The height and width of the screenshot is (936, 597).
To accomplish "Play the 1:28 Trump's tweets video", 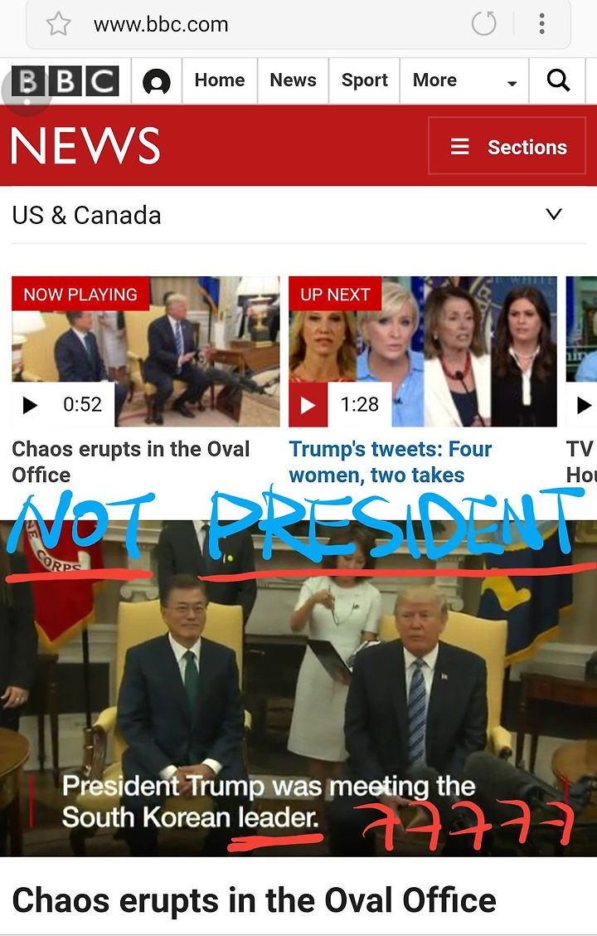I will [x=308, y=405].
